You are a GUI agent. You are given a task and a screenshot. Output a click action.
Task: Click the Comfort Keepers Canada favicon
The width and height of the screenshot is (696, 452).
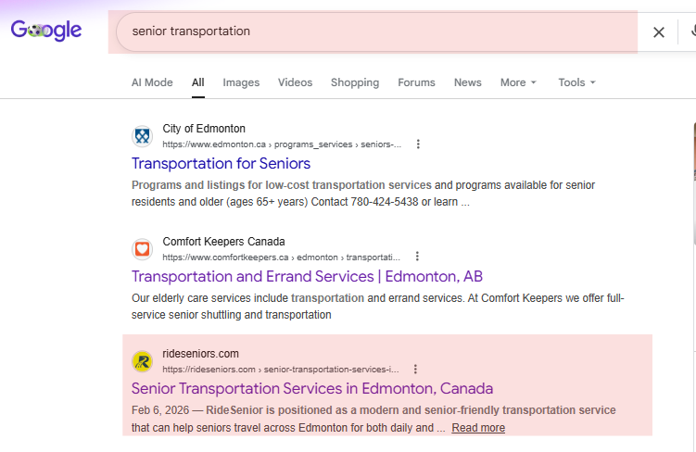pyautogui.click(x=142, y=249)
